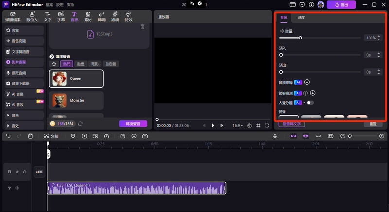389x212 pixels.
Task: Switch to the 速度 speed tab
Action: pos(301,17)
